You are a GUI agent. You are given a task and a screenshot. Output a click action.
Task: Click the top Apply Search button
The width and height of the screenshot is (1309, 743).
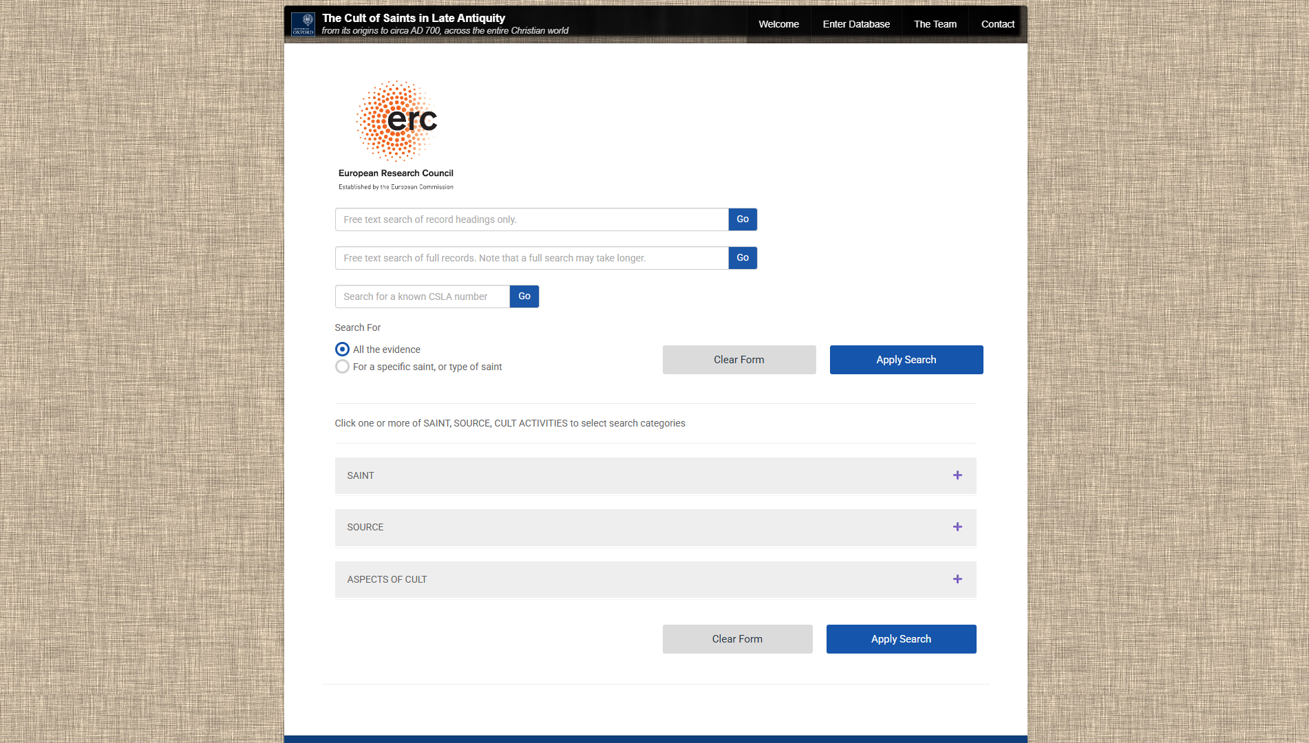[906, 360]
